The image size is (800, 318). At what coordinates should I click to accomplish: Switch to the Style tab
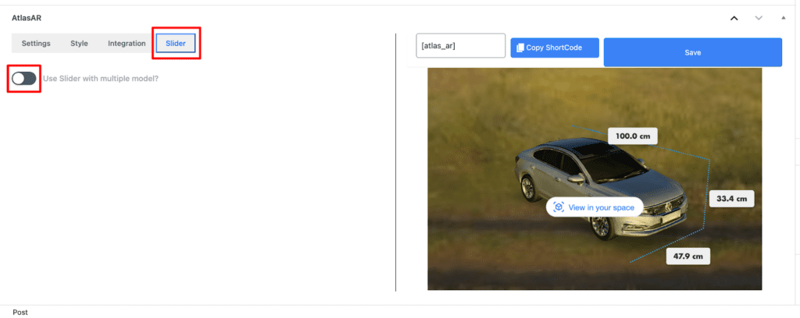(x=79, y=44)
